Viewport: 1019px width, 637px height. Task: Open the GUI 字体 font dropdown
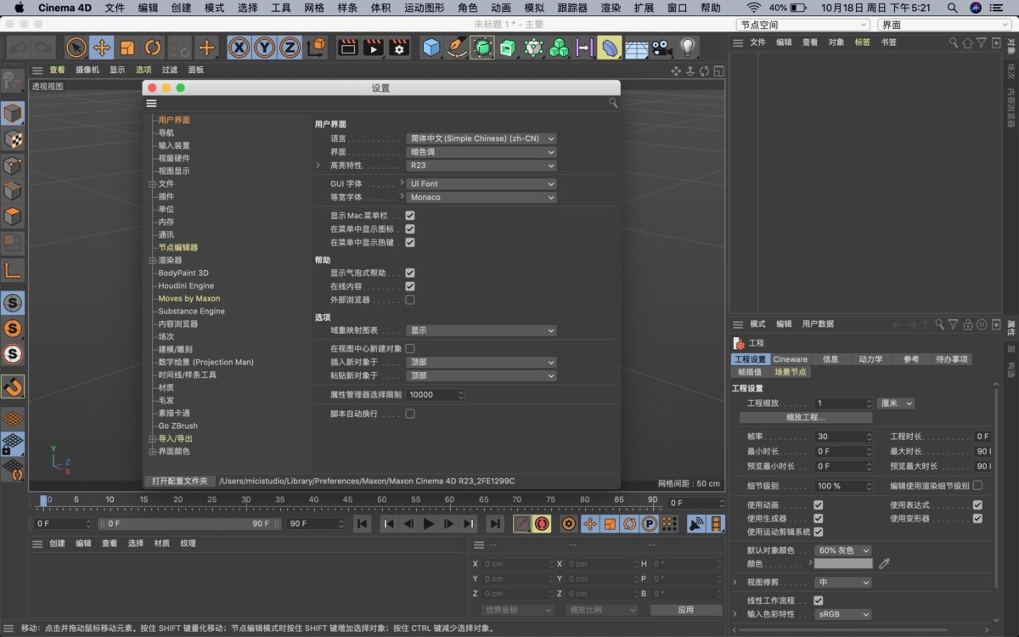pyautogui.click(x=481, y=183)
